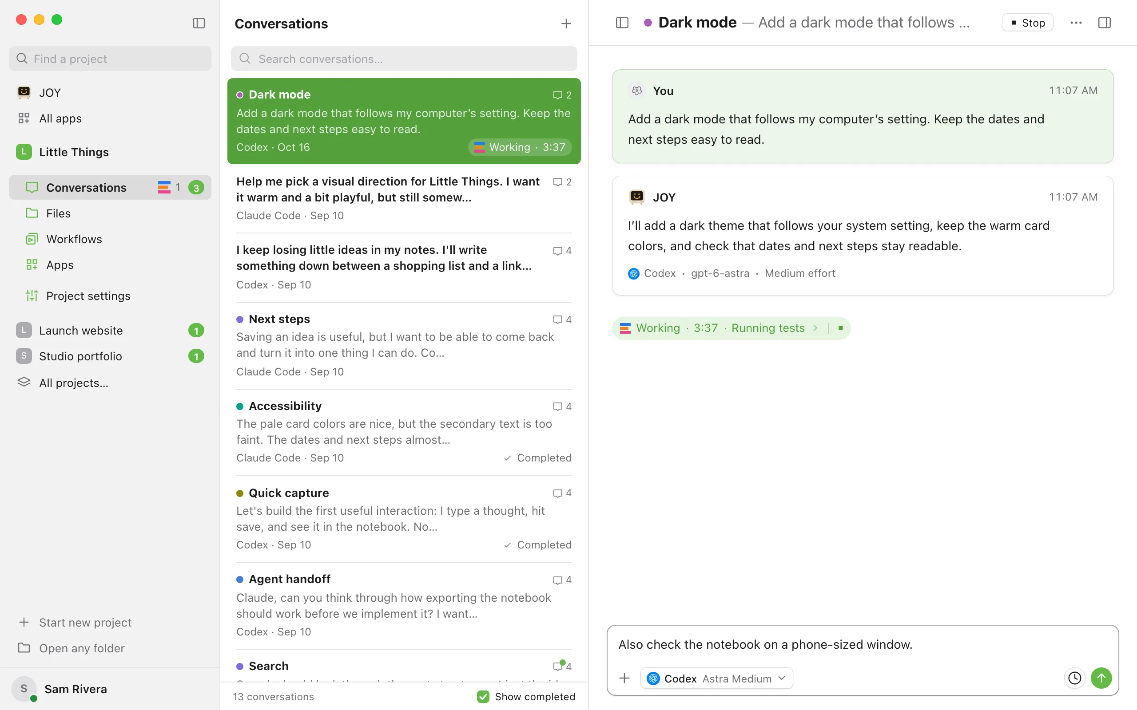Open the Studio portfolio project
Image resolution: width=1137 pixels, height=710 pixels.
pyautogui.click(x=110, y=356)
